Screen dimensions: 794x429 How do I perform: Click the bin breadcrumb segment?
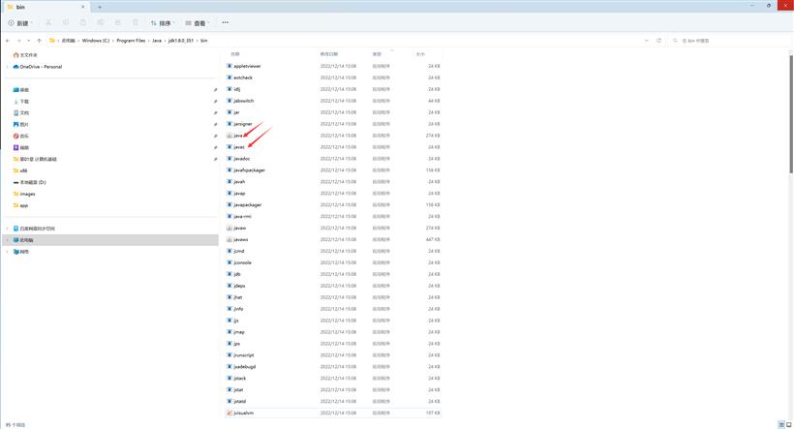pyautogui.click(x=204, y=41)
